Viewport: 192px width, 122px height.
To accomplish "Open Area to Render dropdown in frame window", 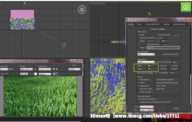I will [x=4, y=69].
